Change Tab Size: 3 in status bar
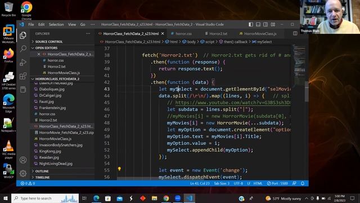The width and height of the screenshot is (360, 203). (222, 183)
